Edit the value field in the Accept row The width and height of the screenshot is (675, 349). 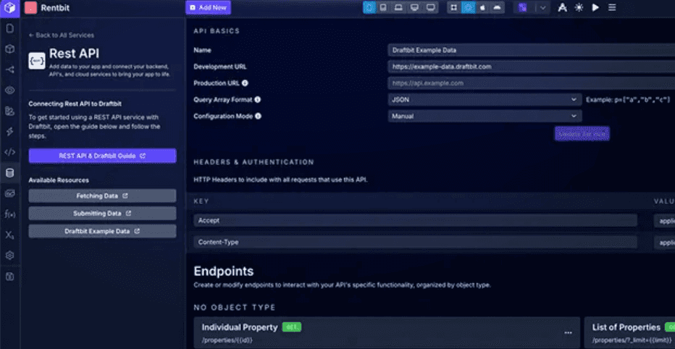click(664, 220)
